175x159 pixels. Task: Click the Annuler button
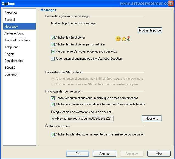click(105, 154)
